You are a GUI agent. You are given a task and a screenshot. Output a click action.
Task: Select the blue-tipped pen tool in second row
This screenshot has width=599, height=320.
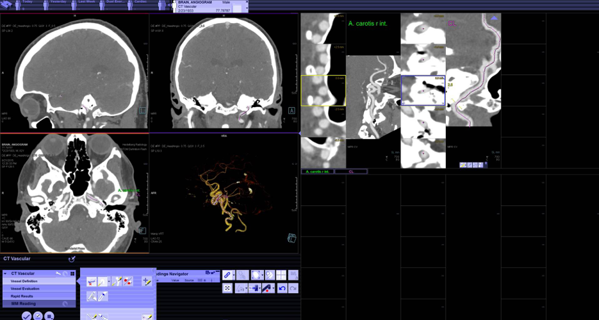[103, 296]
